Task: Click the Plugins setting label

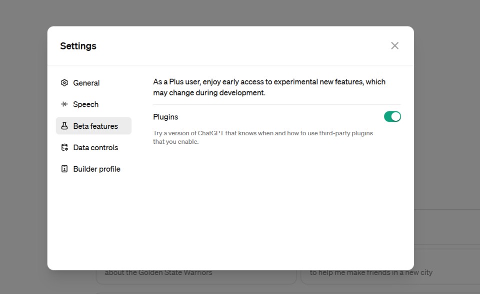Action: (x=165, y=117)
